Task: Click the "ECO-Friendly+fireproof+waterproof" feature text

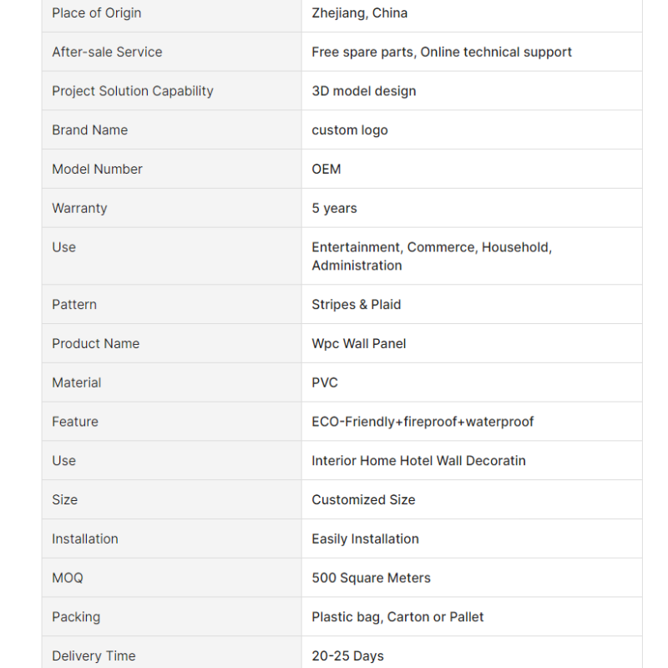Action: [423, 422]
